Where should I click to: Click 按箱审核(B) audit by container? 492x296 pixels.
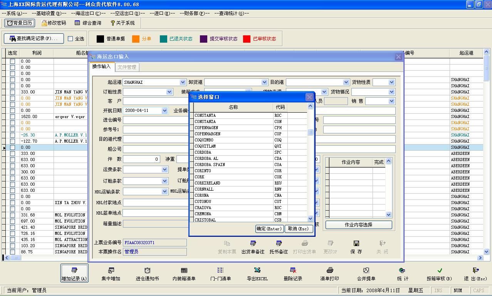tap(439, 273)
